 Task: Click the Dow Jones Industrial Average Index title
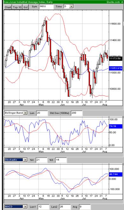coord(28,2)
